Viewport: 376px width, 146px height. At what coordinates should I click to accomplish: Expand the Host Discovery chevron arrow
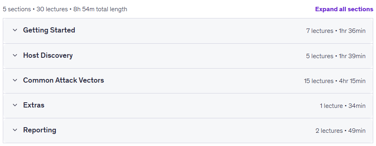15,55
